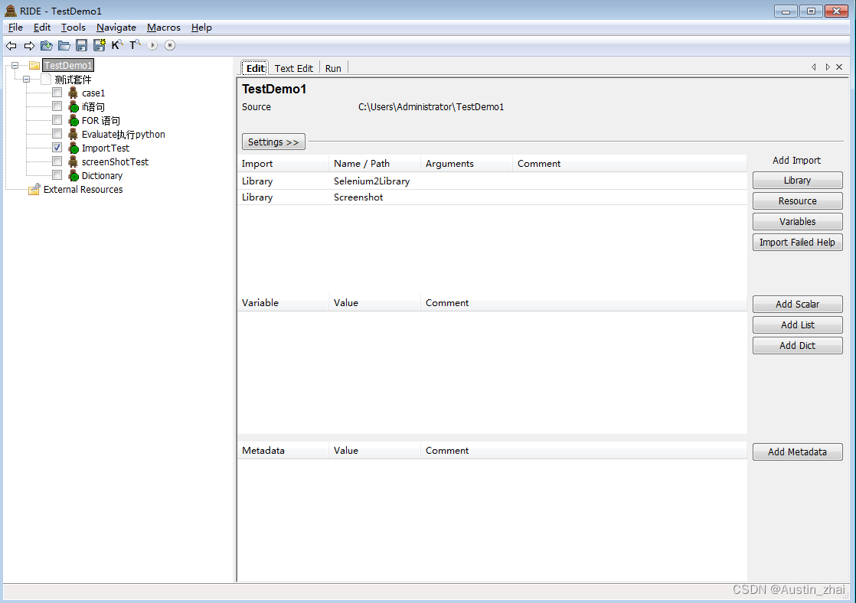Click the Name / Path column header
This screenshot has width=856, height=603.
374,164
